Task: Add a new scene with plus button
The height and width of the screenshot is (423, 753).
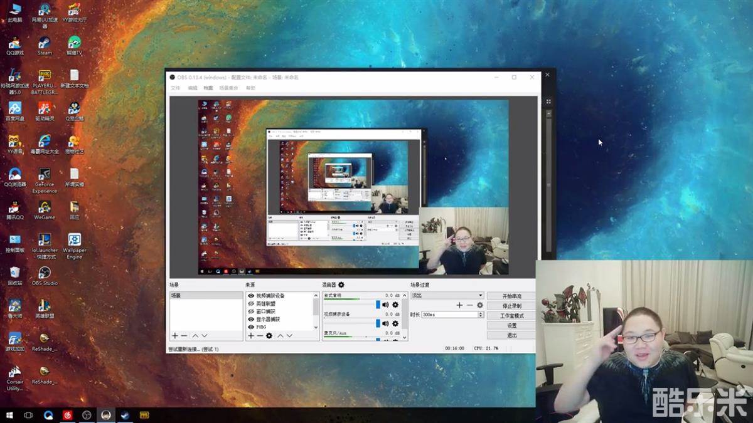Action: pos(175,336)
